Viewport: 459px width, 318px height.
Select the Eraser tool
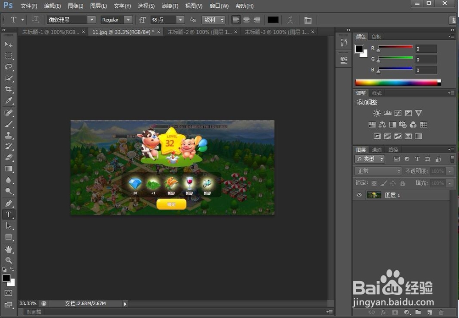pos(8,158)
